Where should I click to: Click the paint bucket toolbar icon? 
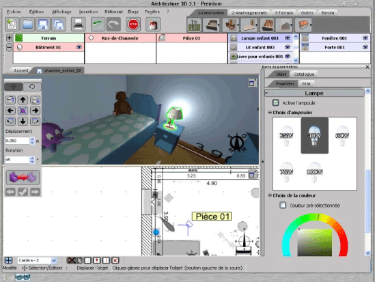click(153, 24)
